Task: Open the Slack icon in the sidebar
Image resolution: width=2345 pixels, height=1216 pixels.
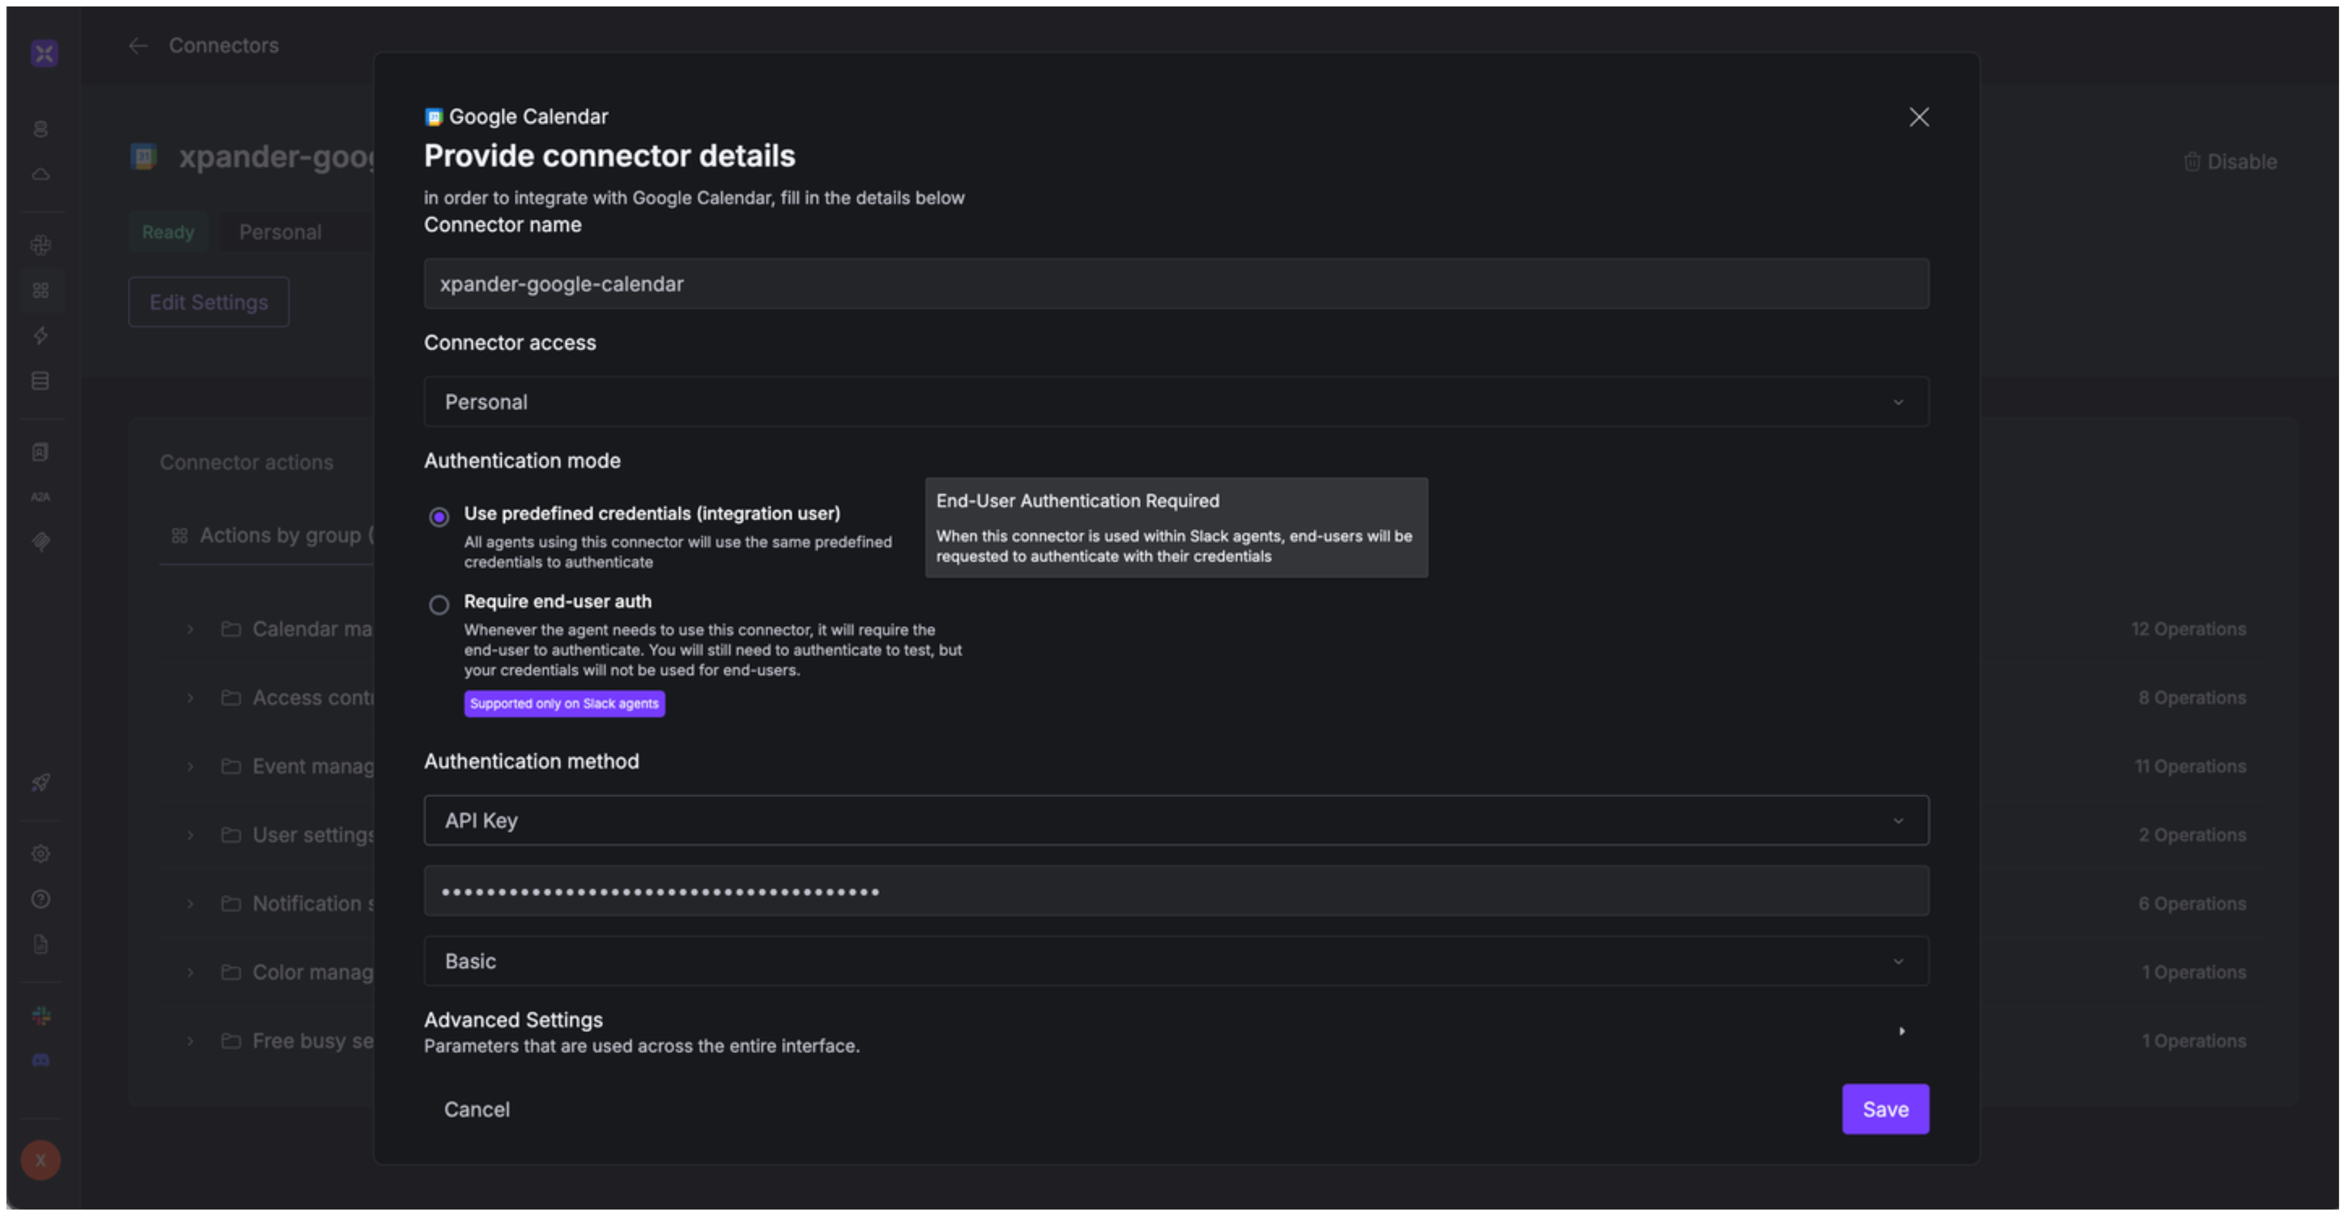Action: coord(40,1016)
